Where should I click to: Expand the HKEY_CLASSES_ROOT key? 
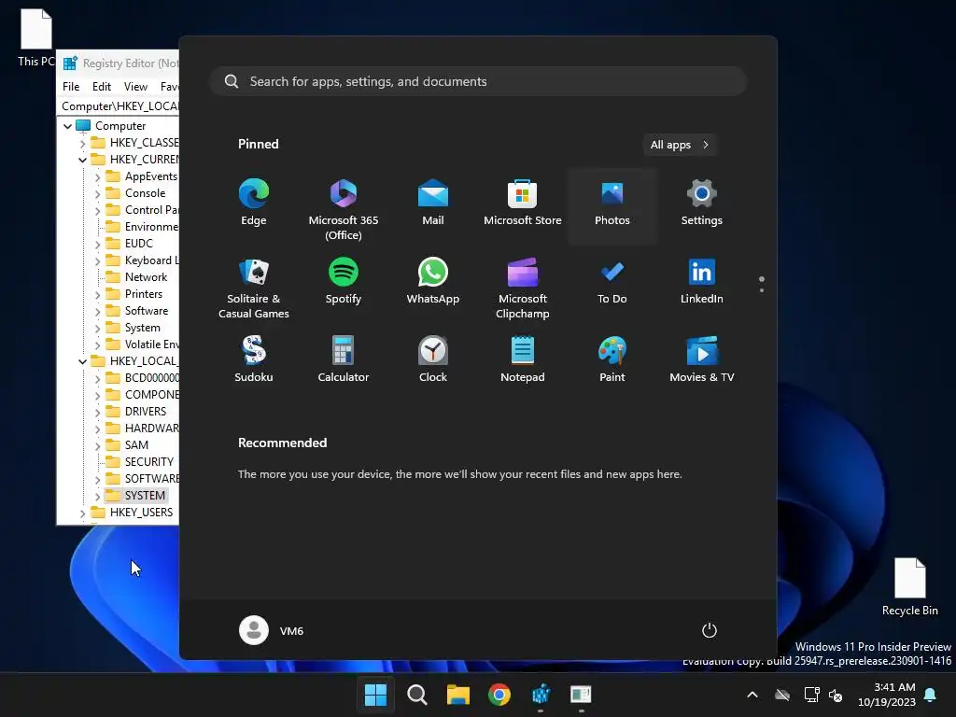tap(82, 143)
